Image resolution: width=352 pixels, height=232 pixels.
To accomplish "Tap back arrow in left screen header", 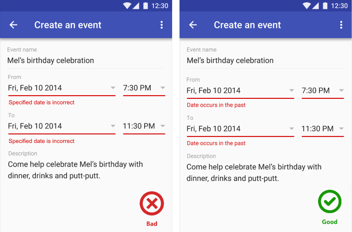I will (13, 25).
